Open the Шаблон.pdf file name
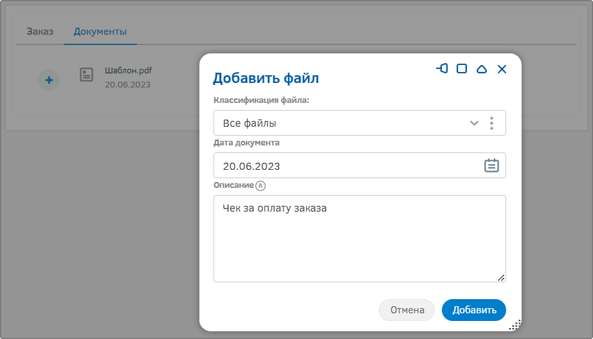Viewport: 593px width, 339px height. (x=128, y=70)
